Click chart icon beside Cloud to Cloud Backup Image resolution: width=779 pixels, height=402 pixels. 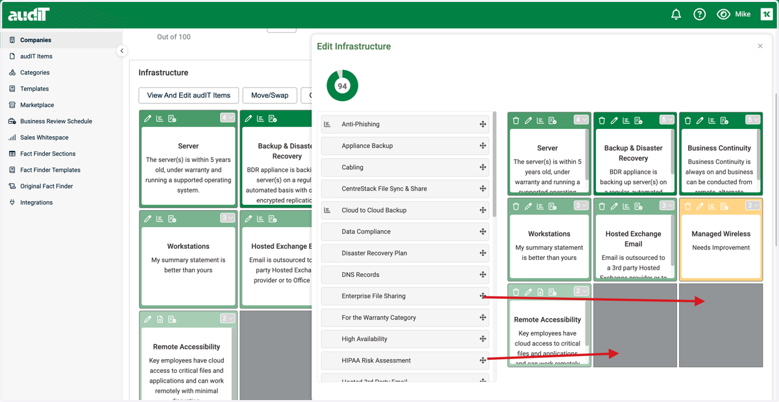[x=327, y=210]
